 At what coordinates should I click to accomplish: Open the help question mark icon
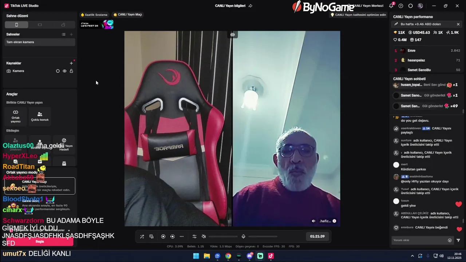click(x=401, y=6)
